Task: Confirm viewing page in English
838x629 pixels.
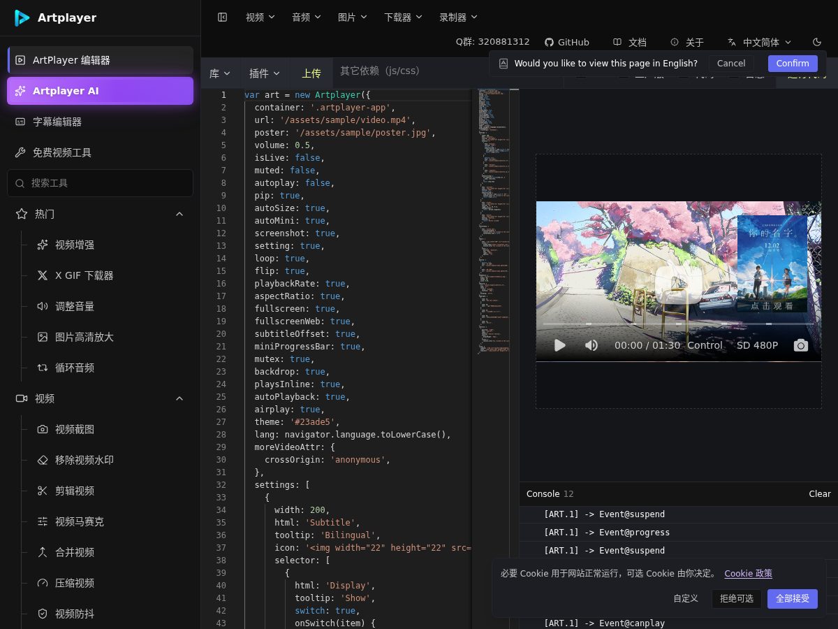Action: coord(793,63)
